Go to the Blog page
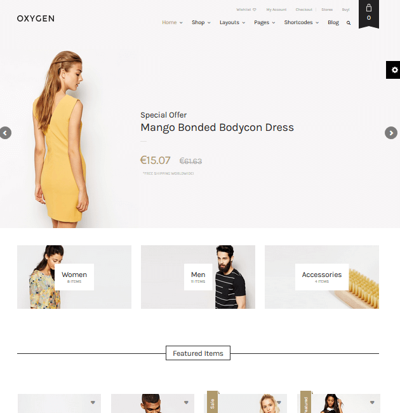Image resolution: width=400 pixels, height=413 pixels. (x=333, y=22)
